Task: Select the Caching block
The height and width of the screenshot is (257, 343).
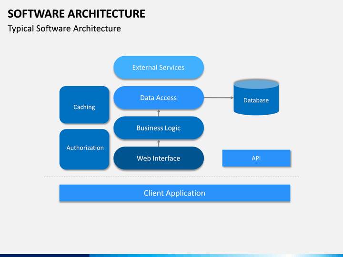Action: pos(84,105)
